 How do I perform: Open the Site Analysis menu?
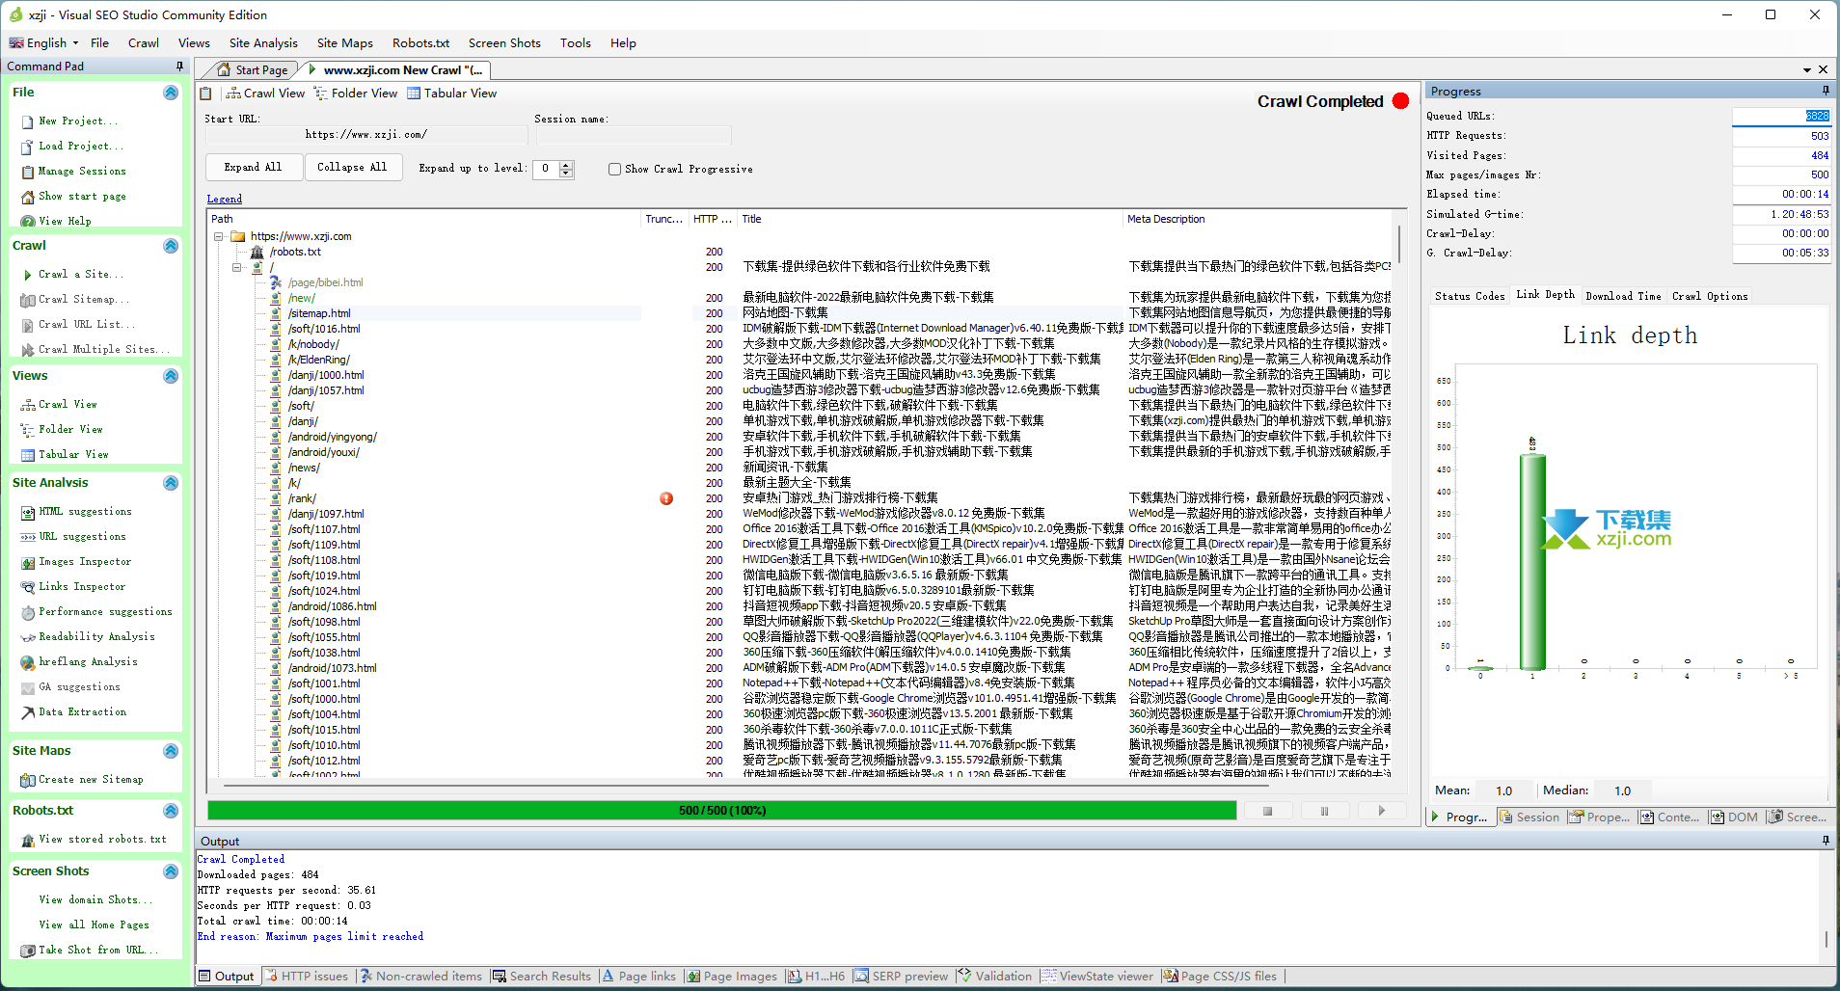tap(263, 42)
